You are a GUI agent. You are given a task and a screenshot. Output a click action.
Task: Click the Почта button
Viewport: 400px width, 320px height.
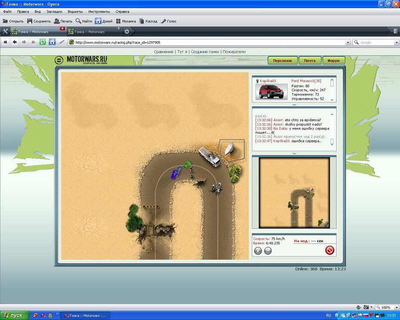pos(310,61)
